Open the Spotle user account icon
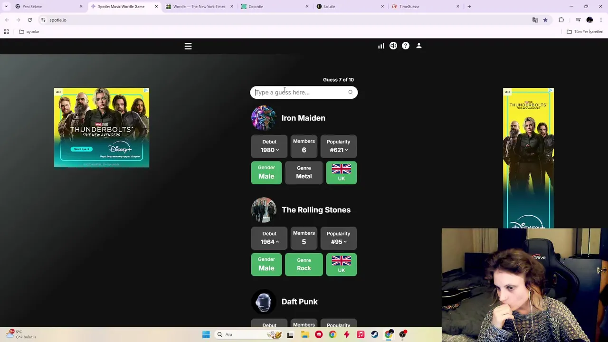The image size is (608, 342). pyautogui.click(x=419, y=46)
